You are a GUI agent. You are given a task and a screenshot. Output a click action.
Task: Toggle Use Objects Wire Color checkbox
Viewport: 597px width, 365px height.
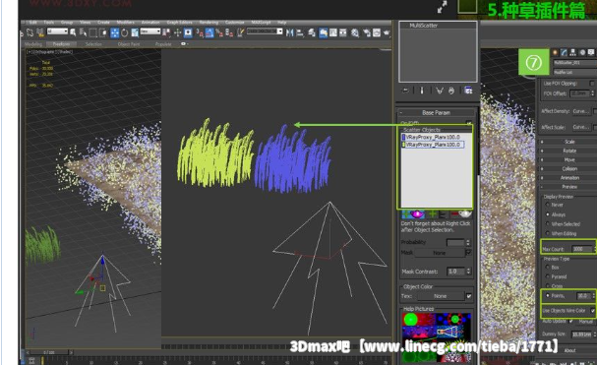click(x=592, y=311)
